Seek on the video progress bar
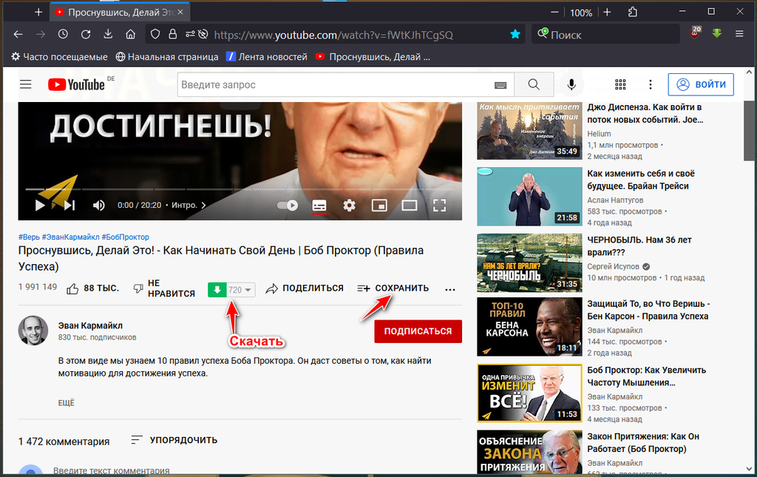 [240, 189]
